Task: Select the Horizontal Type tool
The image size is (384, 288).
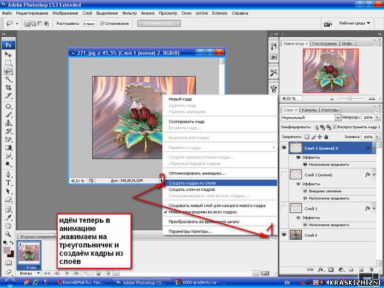Action: [8, 183]
